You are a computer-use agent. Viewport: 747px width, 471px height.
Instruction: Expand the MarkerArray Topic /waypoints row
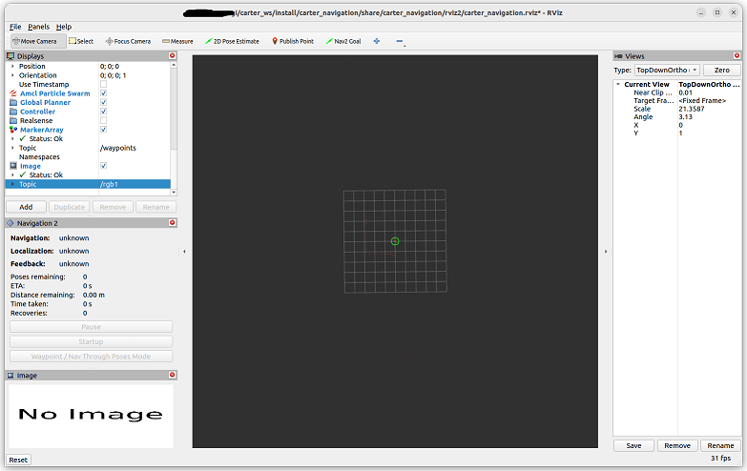click(x=12, y=148)
